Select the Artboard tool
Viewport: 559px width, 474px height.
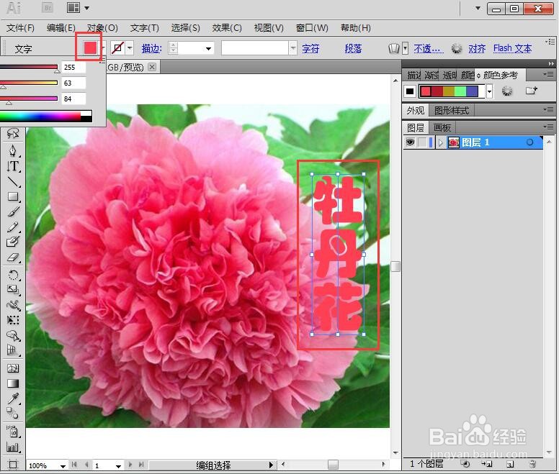pos(13,465)
